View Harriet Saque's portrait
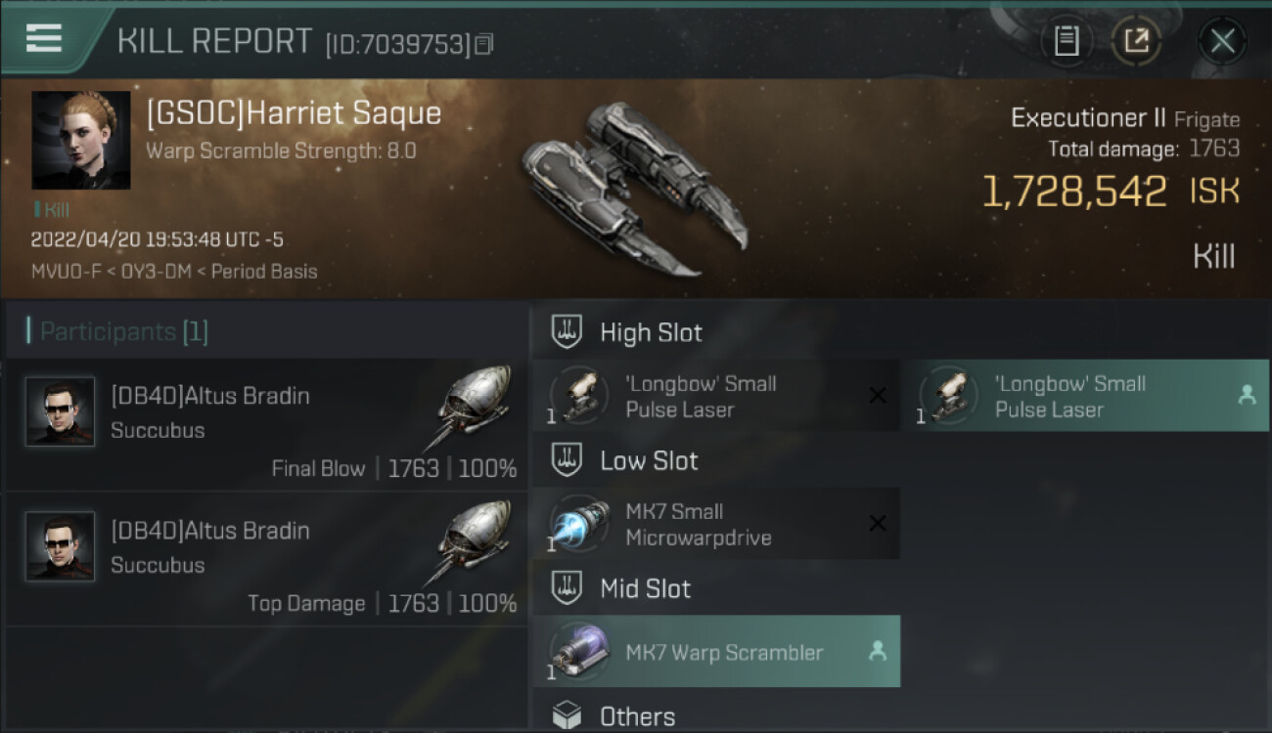This screenshot has width=1272, height=733. [81, 140]
